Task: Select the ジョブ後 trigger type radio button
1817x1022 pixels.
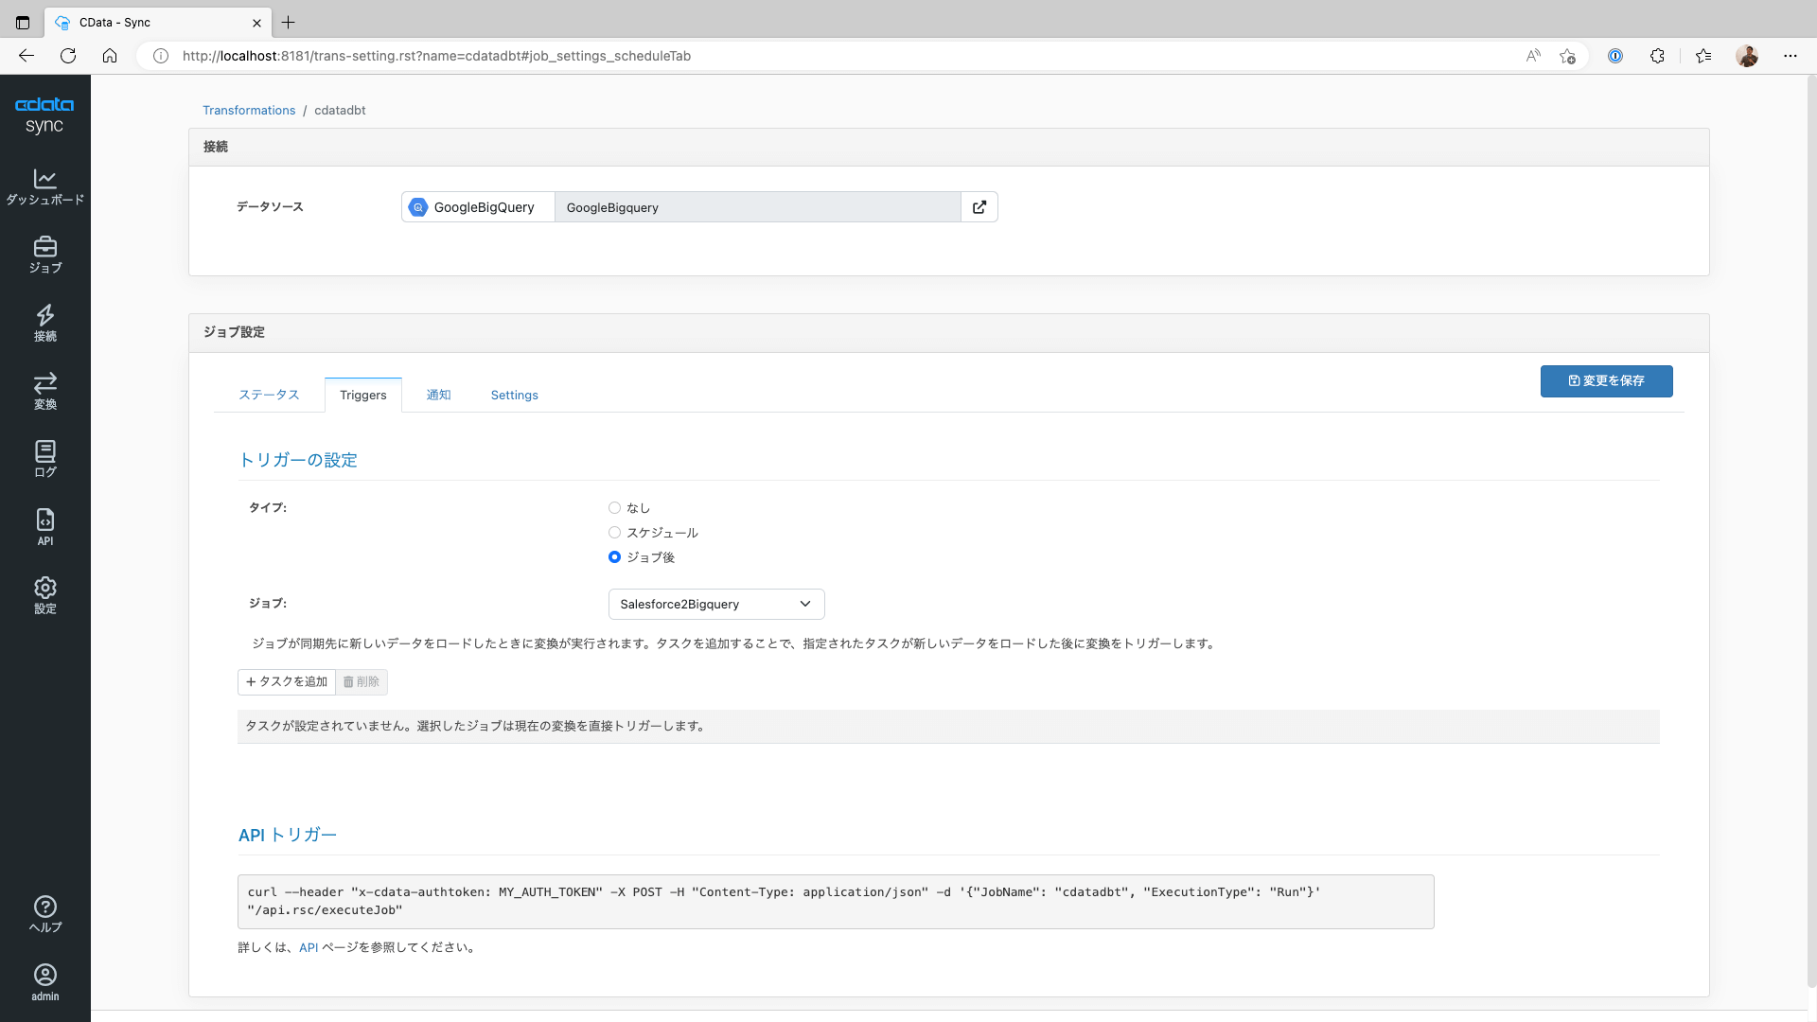Action: pos(614,557)
